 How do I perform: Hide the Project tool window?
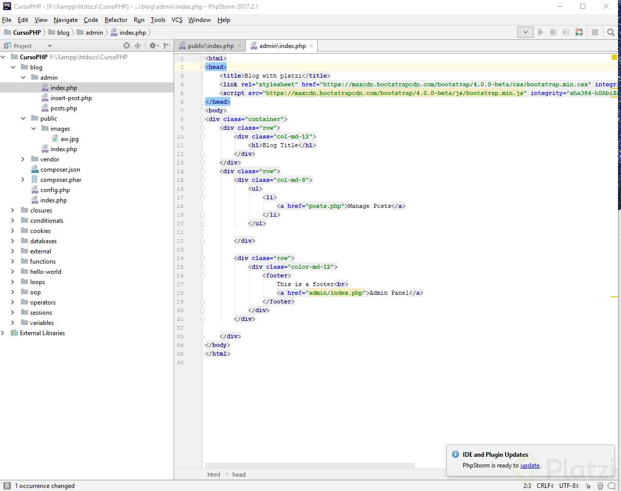pos(167,45)
